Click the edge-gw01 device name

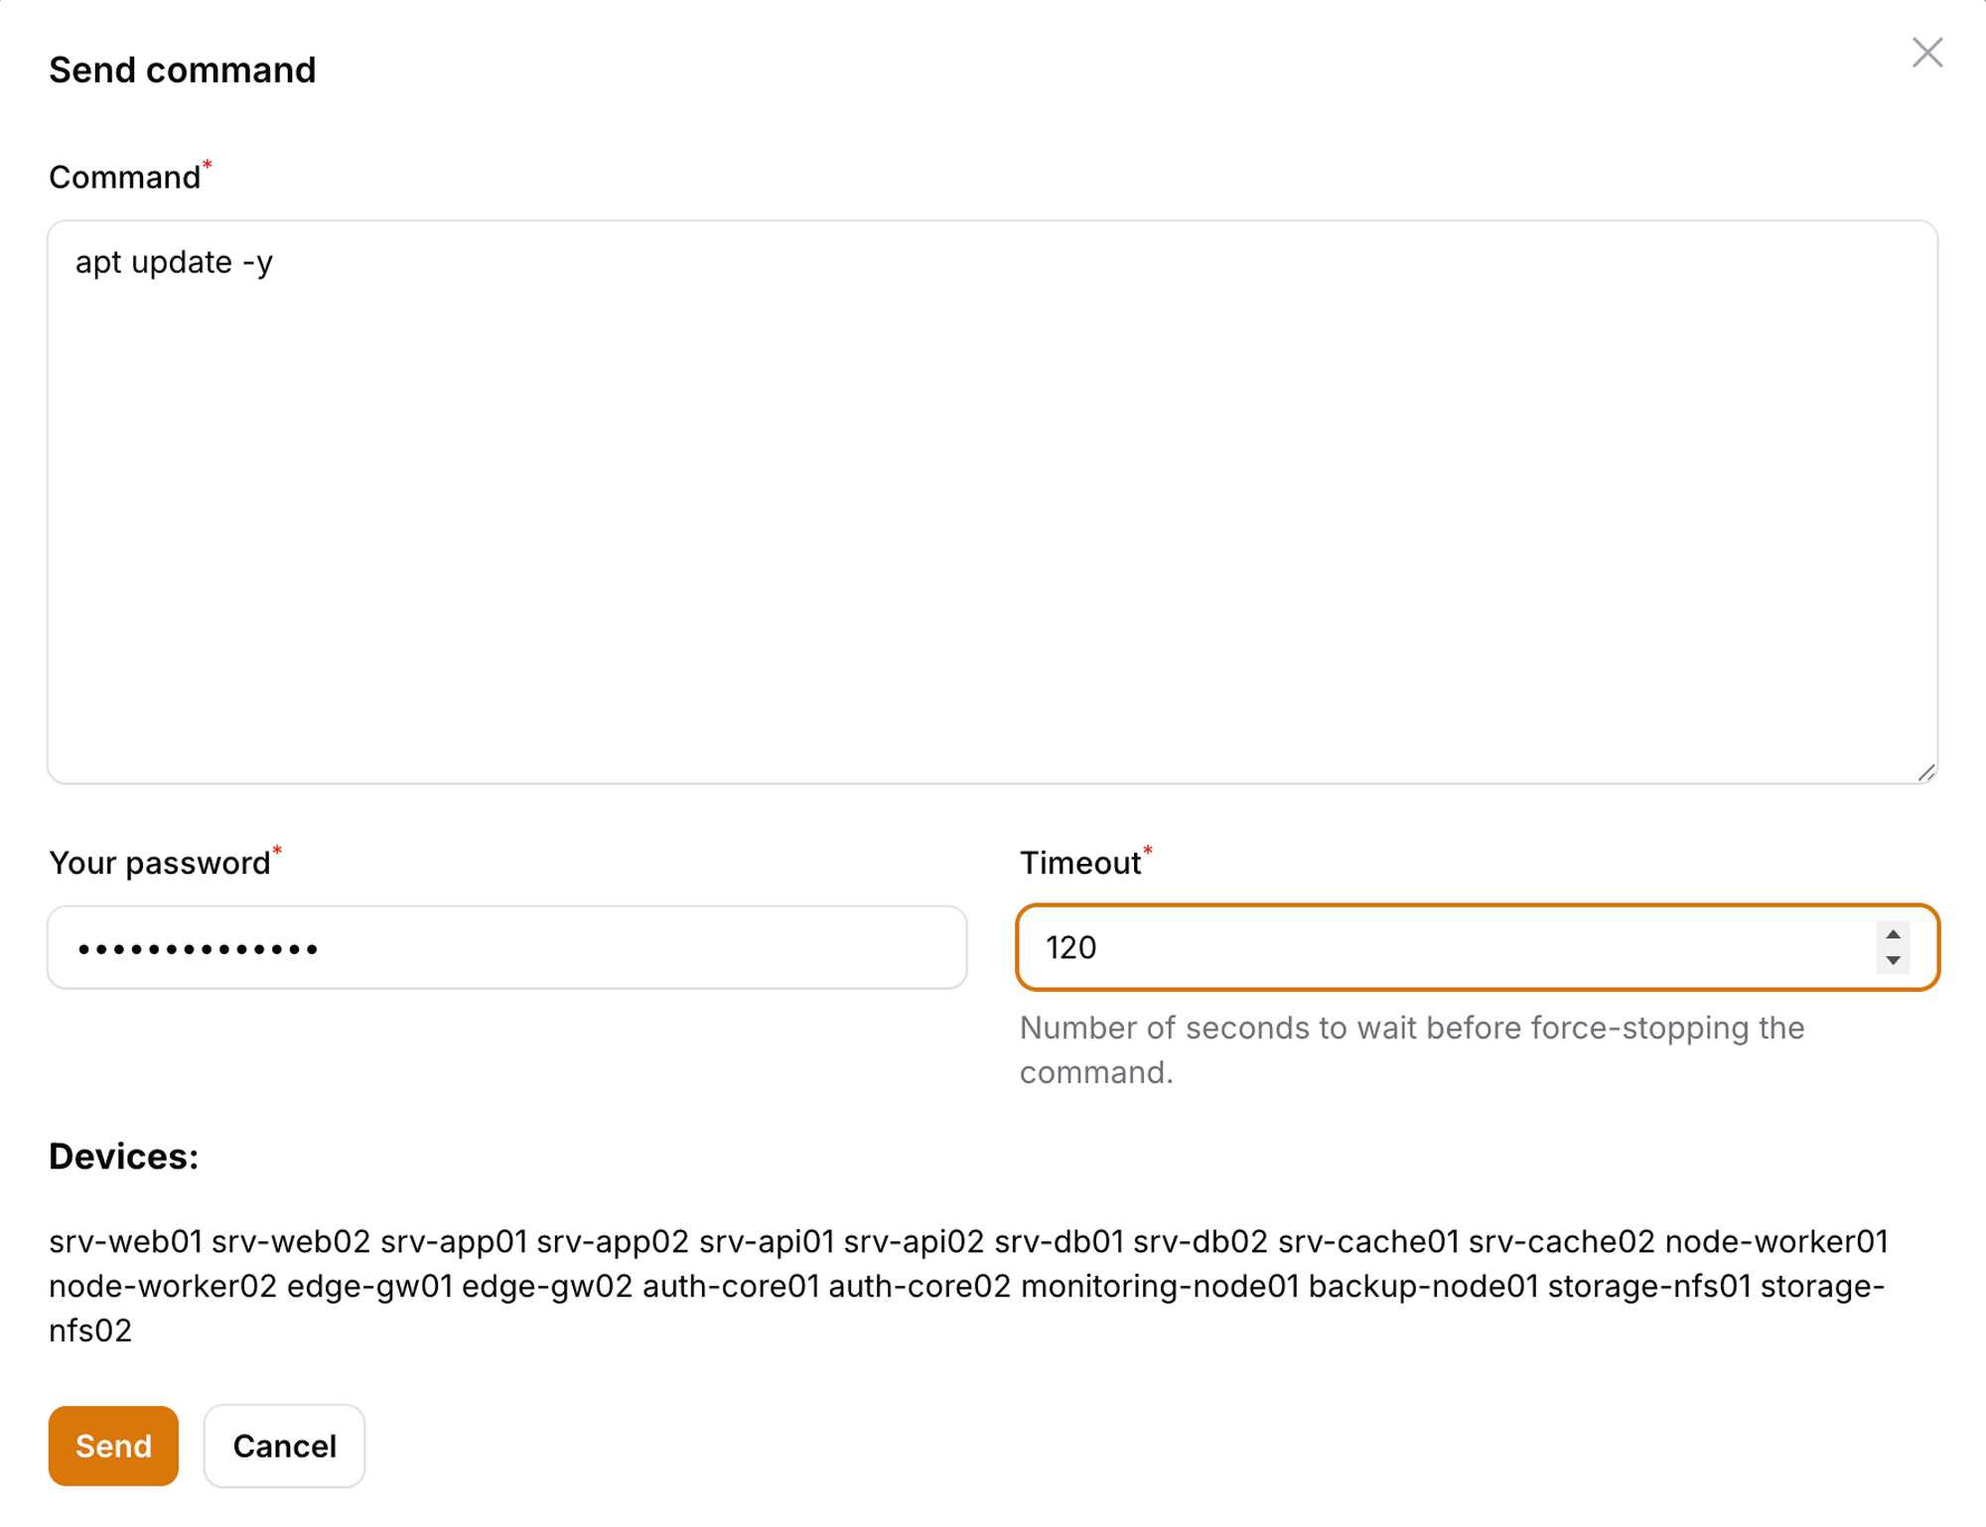click(x=369, y=1286)
